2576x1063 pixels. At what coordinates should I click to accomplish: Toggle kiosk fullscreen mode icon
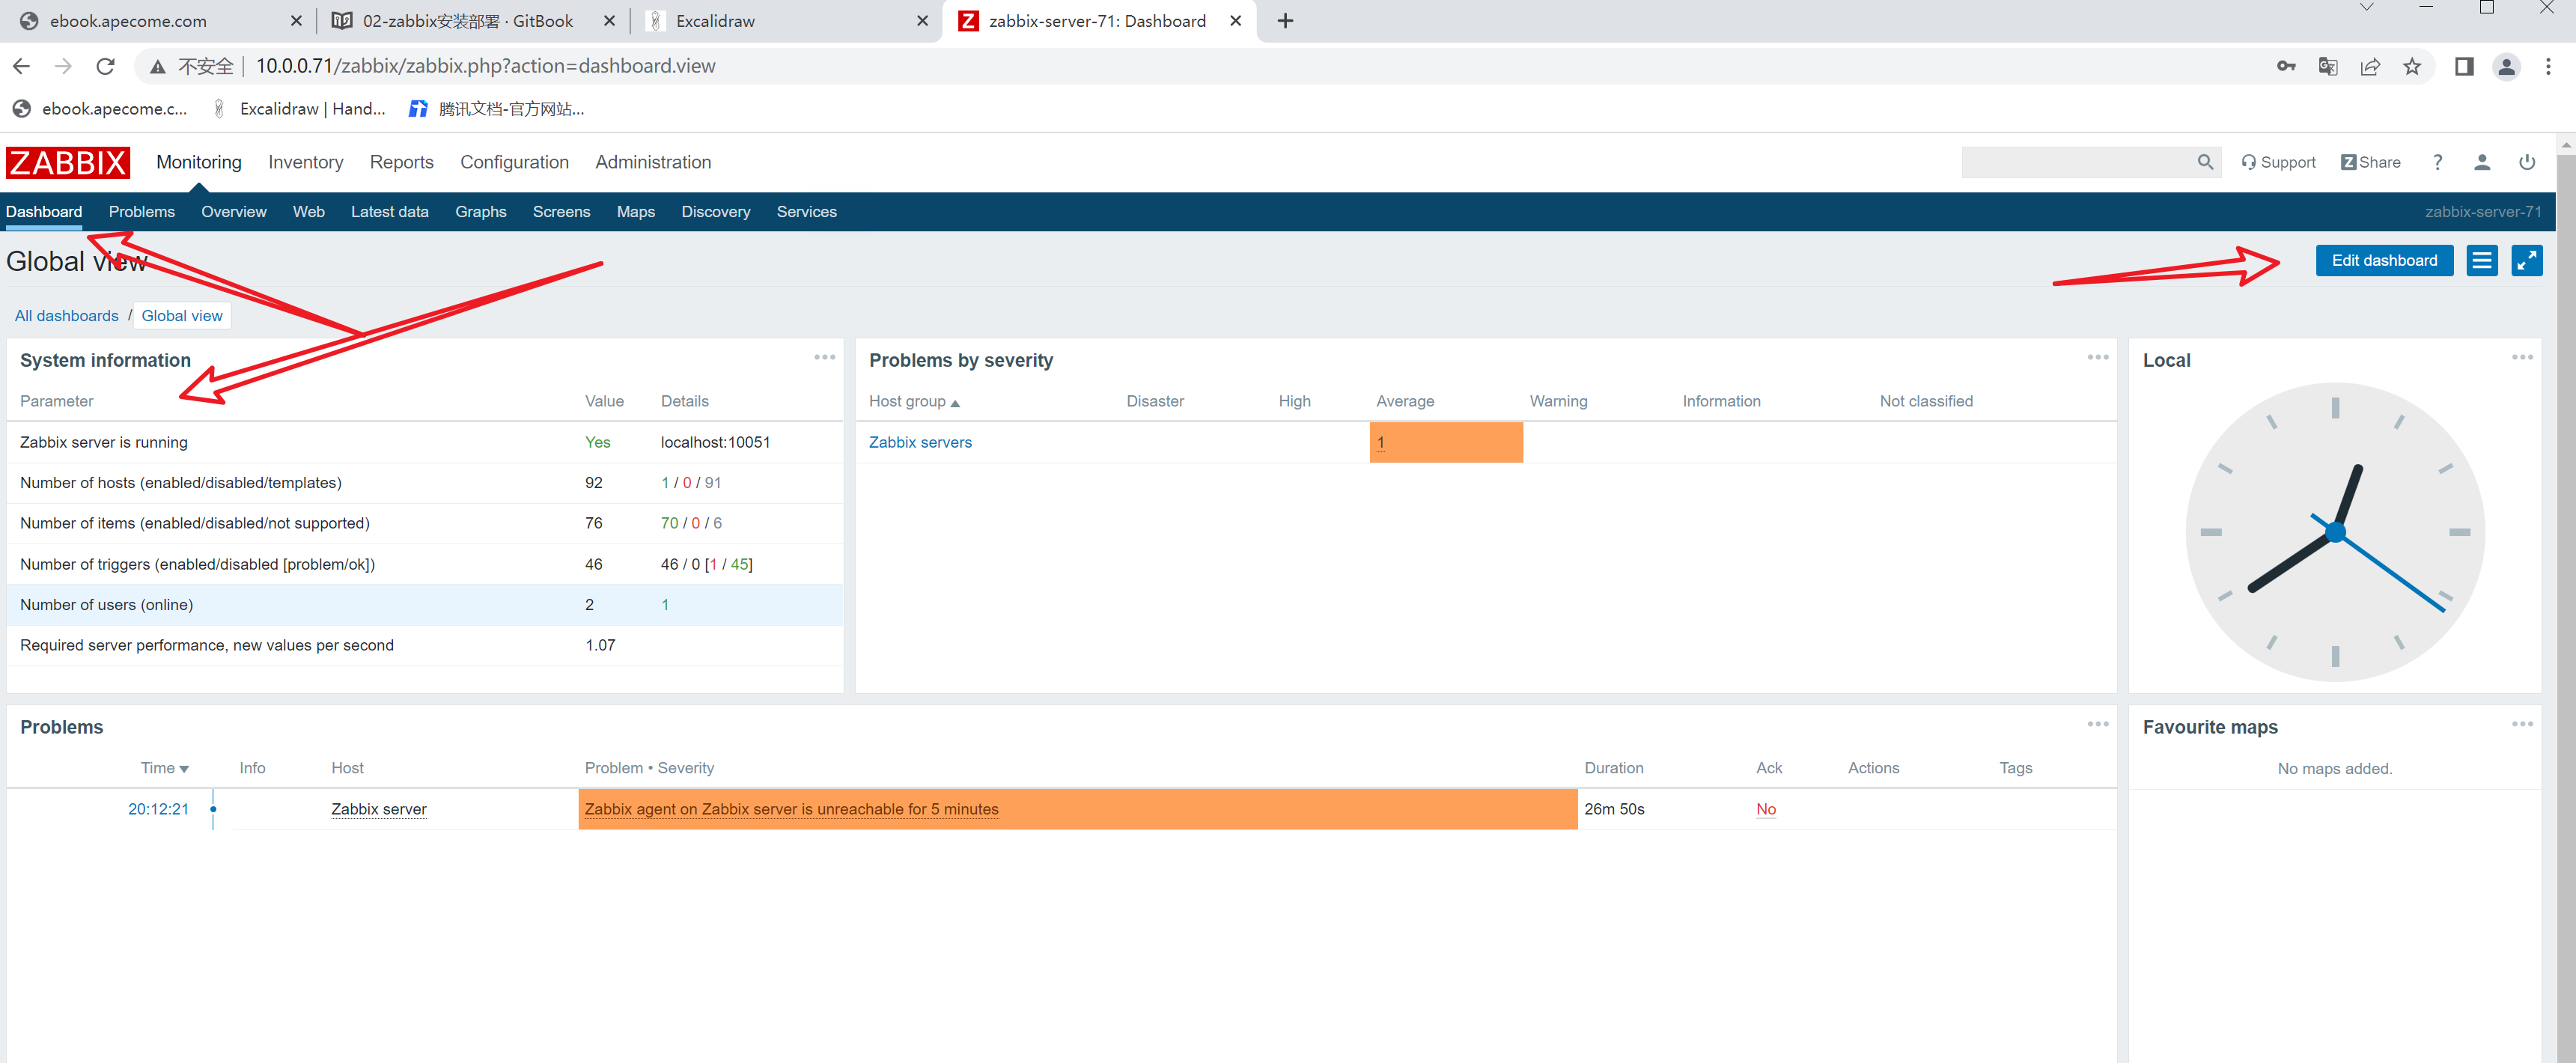2527,261
